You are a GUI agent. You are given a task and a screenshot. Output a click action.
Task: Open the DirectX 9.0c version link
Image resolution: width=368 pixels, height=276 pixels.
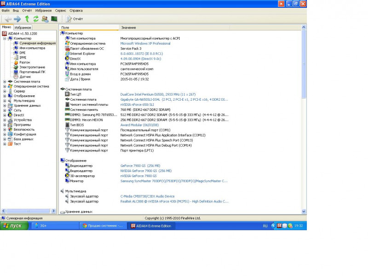141,59
